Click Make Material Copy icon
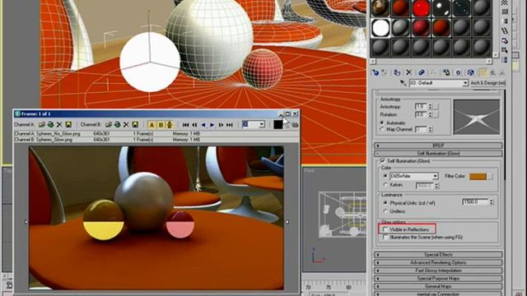527x296 pixels. tap(421, 72)
